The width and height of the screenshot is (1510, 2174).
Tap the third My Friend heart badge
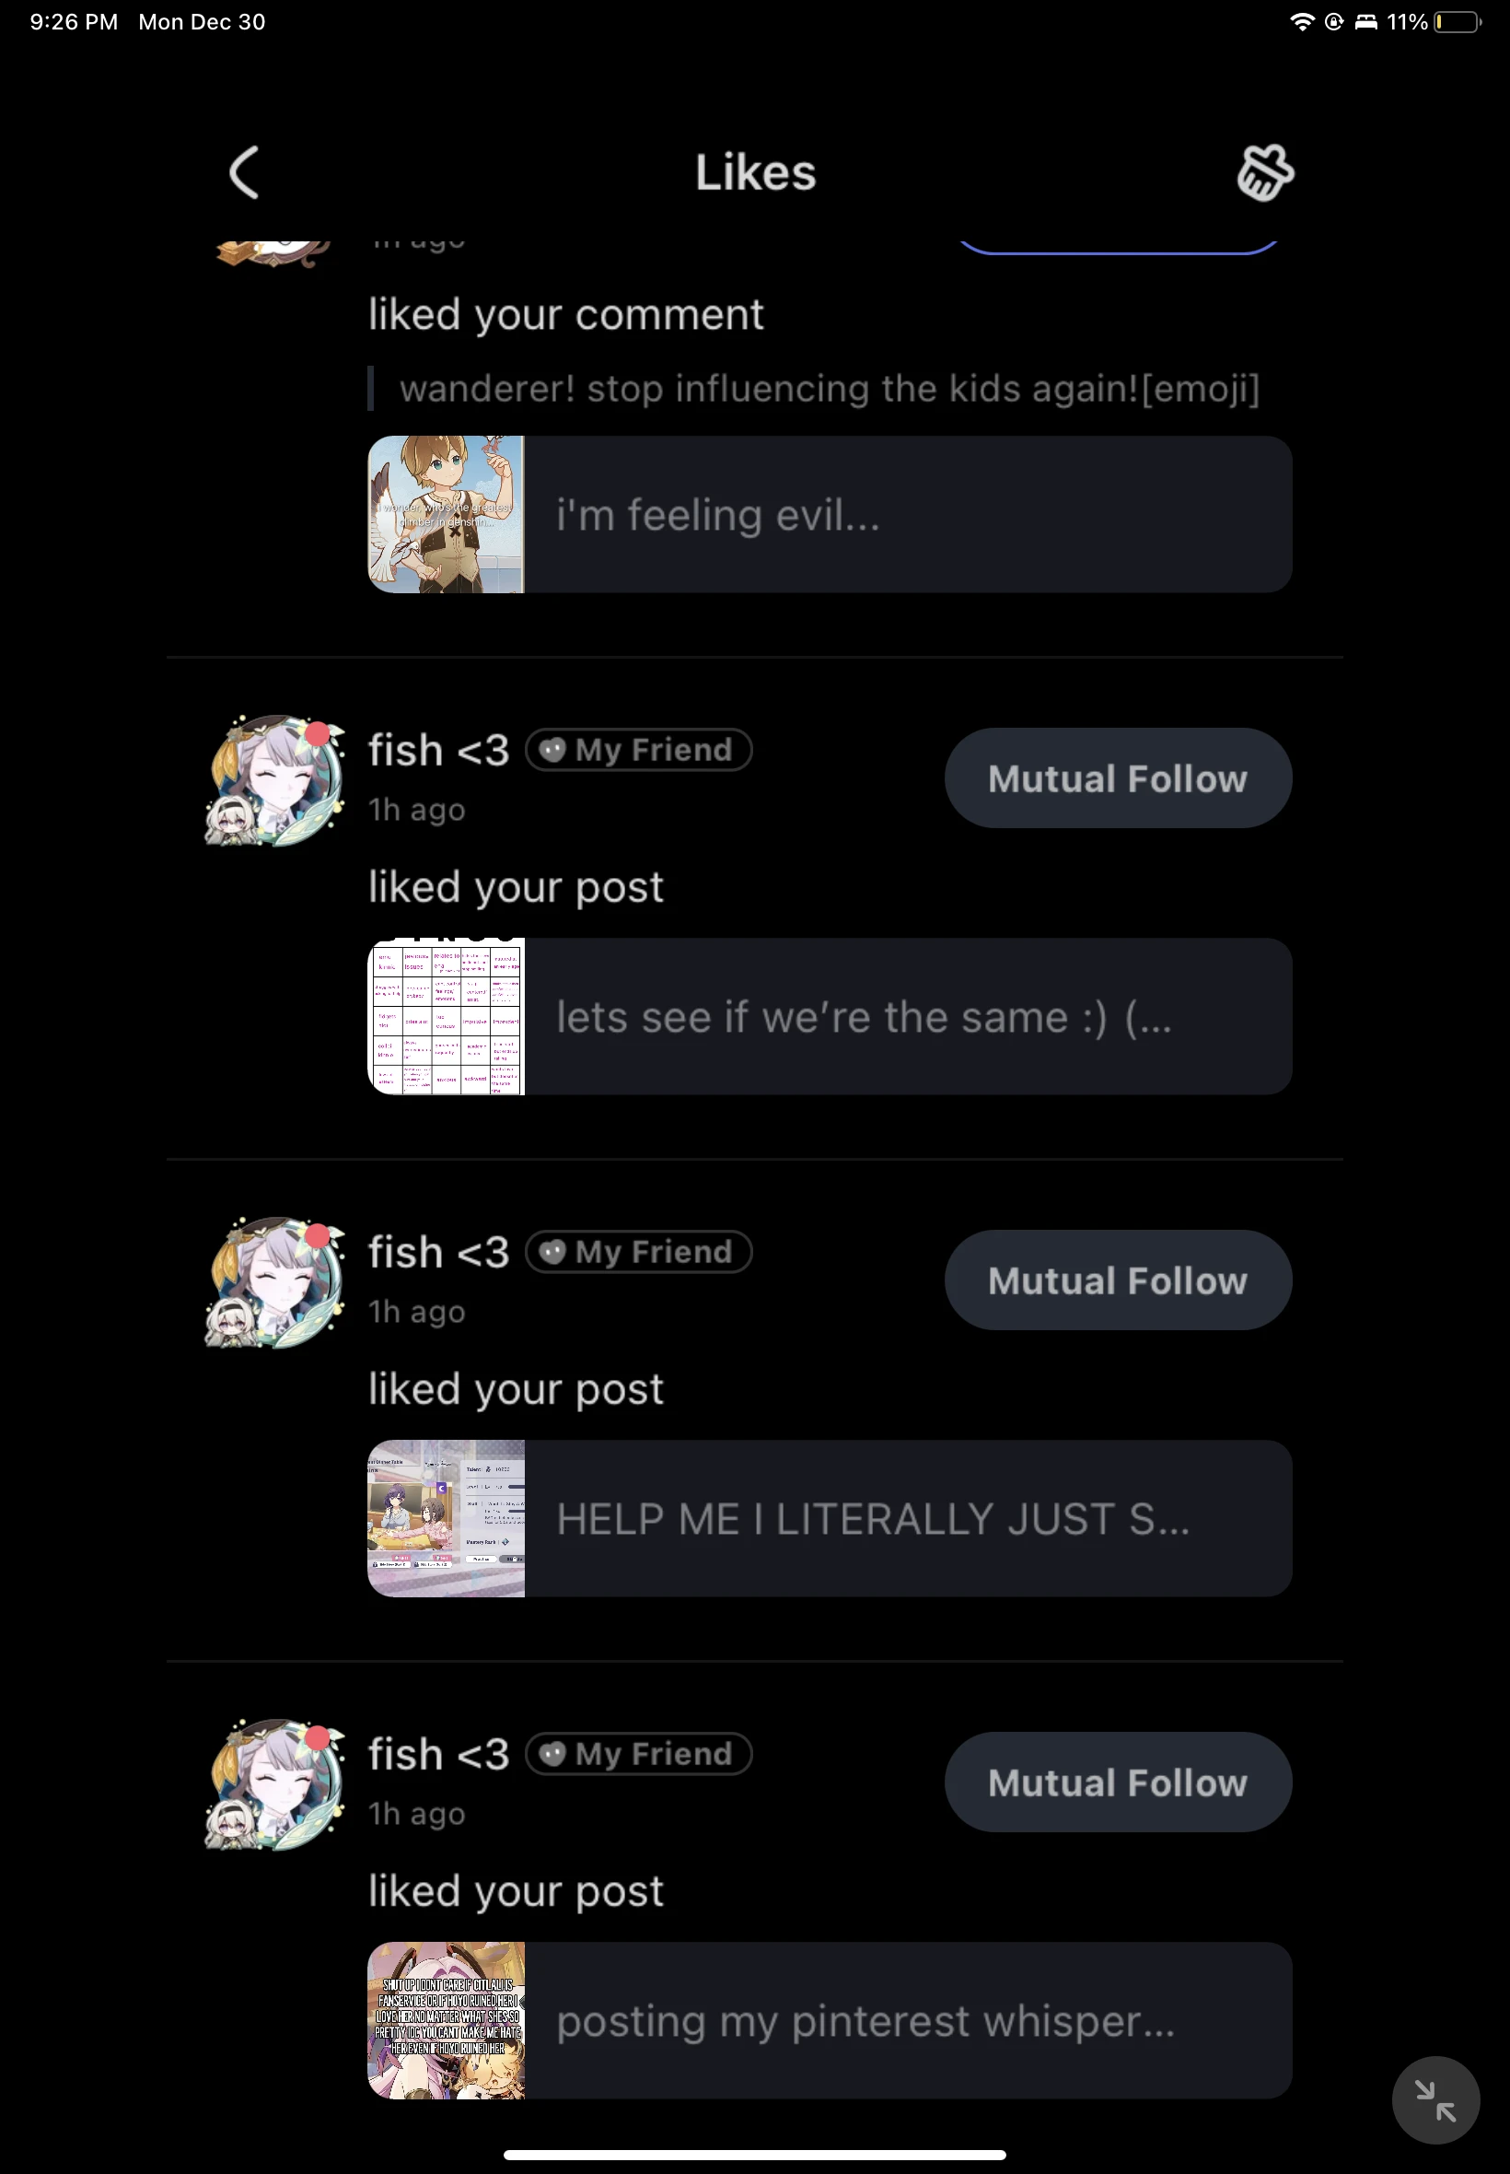click(x=639, y=1753)
